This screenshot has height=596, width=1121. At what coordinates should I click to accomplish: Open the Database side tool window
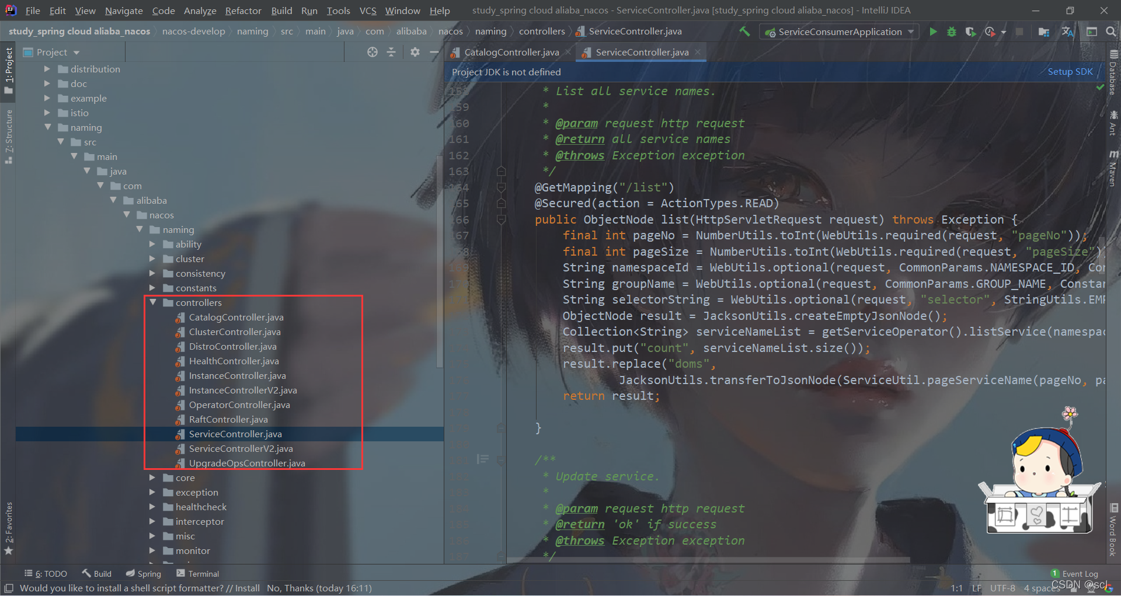click(1113, 73)
